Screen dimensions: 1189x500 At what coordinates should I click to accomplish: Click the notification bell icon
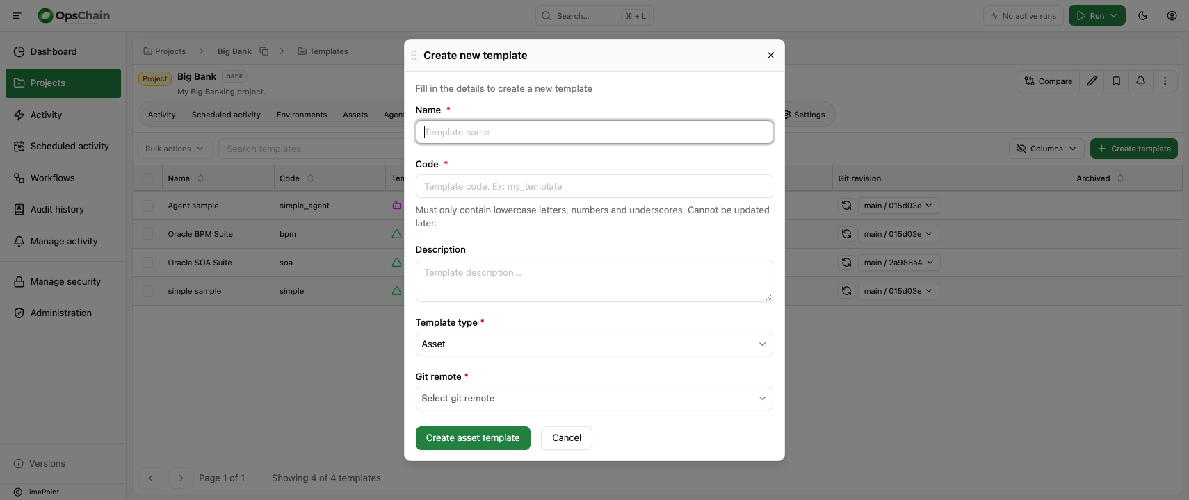coord(1140,81)
